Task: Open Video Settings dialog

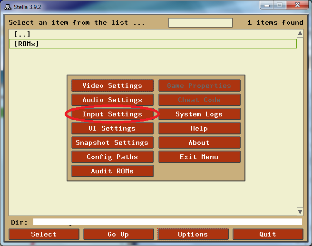Action: pos(112,85)
